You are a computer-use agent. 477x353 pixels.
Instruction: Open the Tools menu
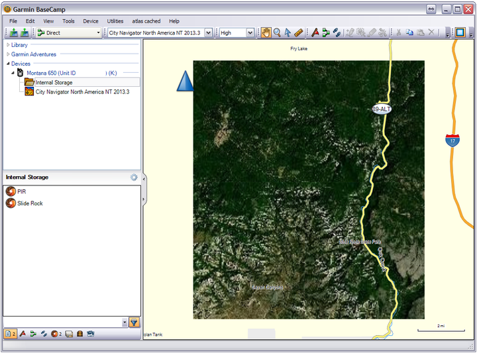[68, 21]
